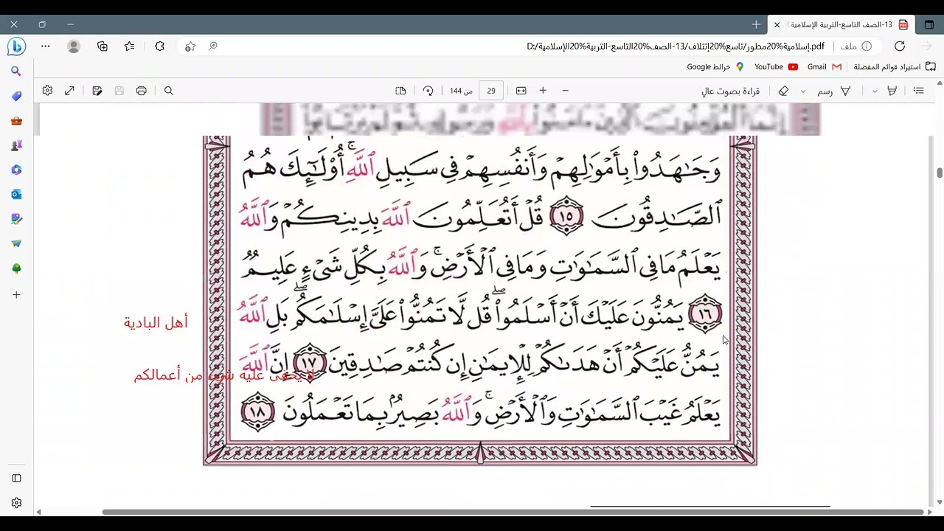Click the address bar file path
Screen dimensions: 944x531
tap(676, 46)
